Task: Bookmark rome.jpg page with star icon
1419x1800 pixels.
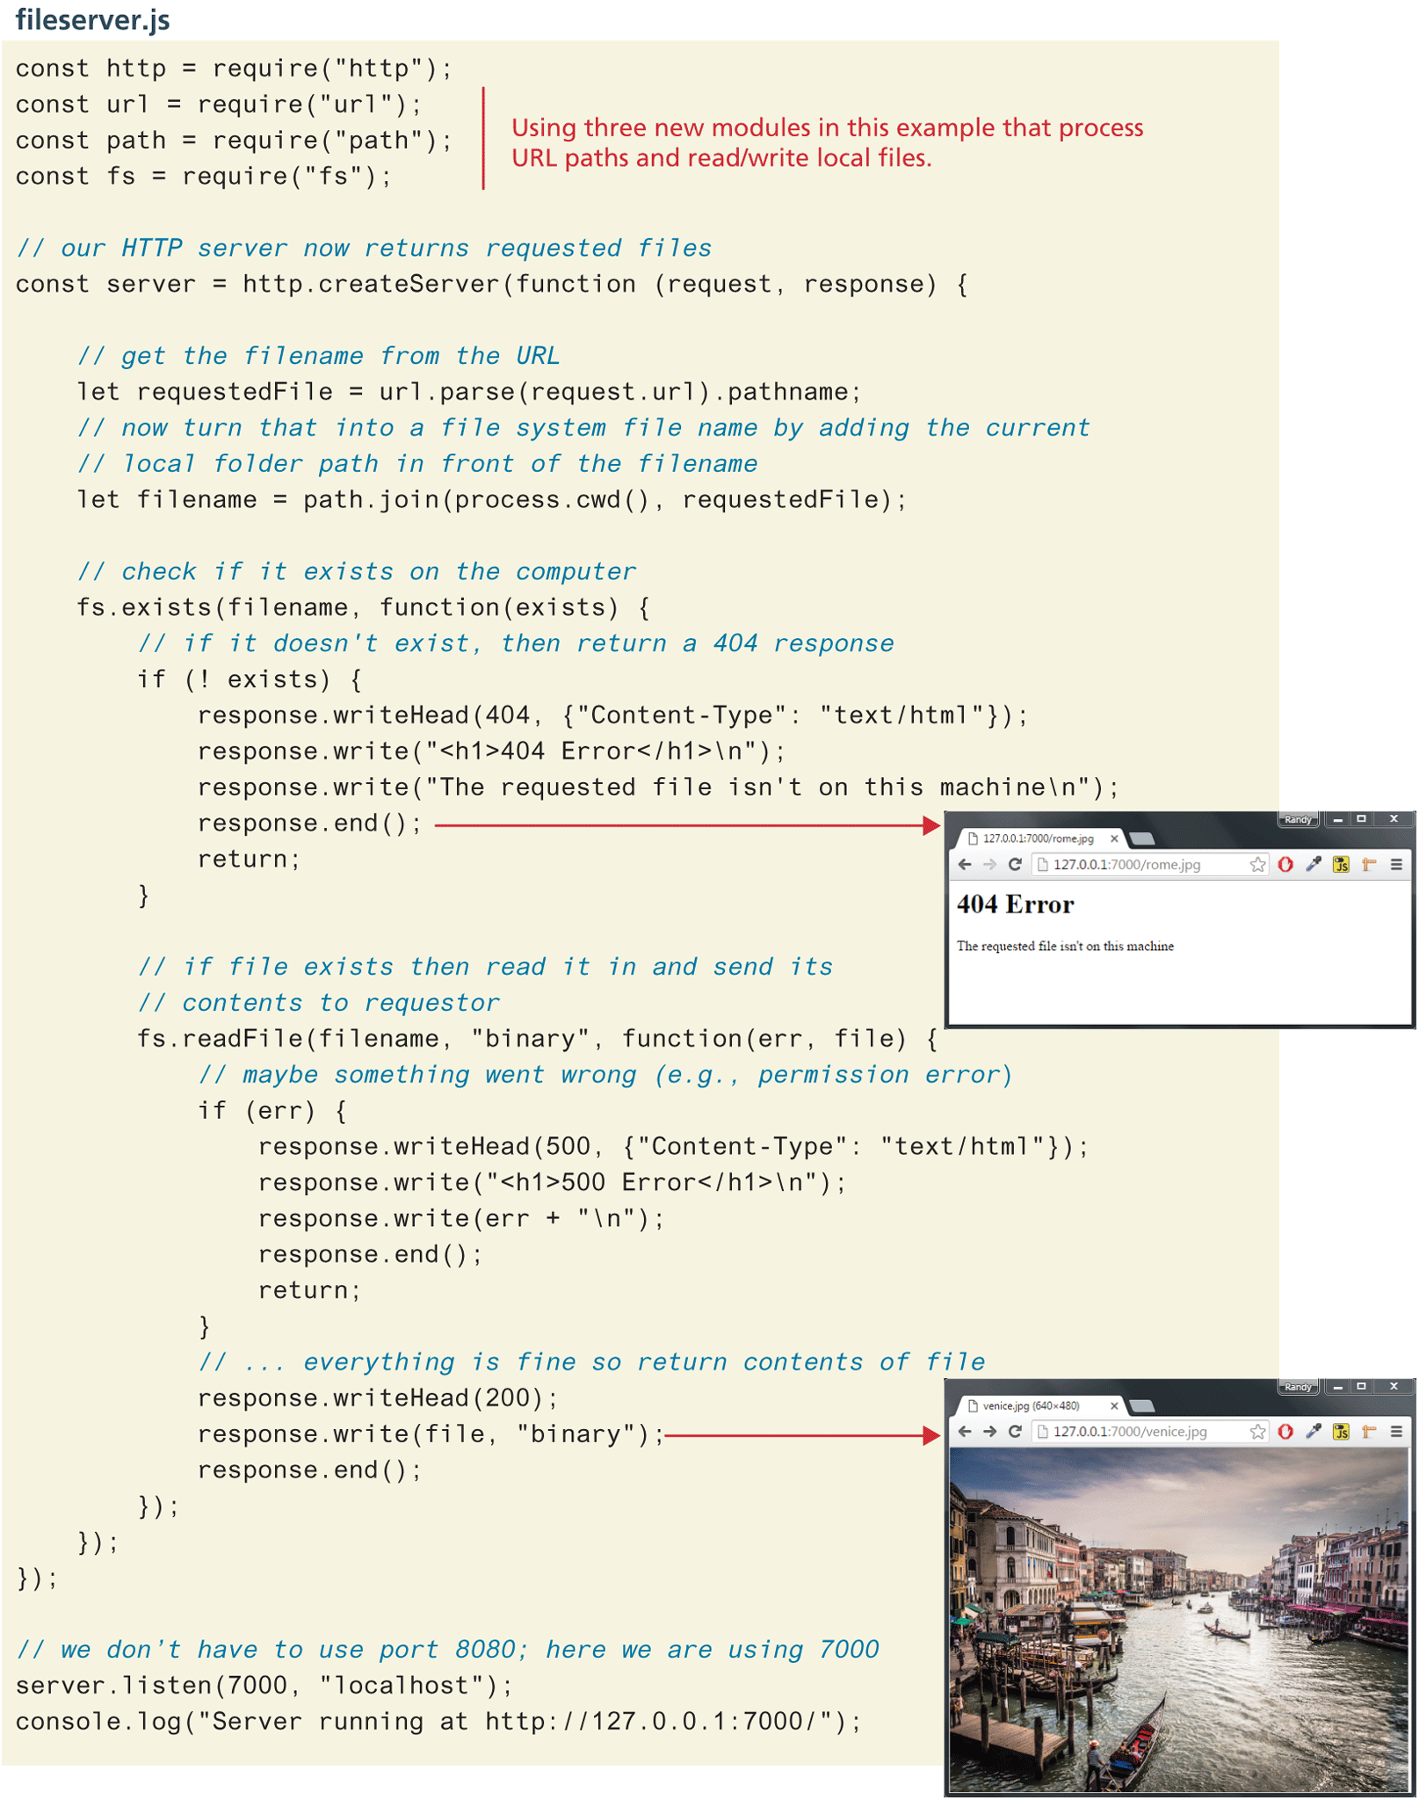Action: tap(1256, 865)
